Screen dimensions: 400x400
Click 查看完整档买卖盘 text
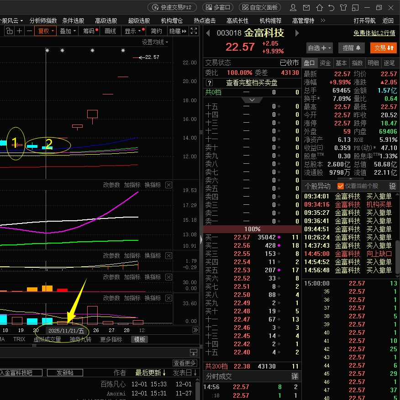tap(252, 83)
